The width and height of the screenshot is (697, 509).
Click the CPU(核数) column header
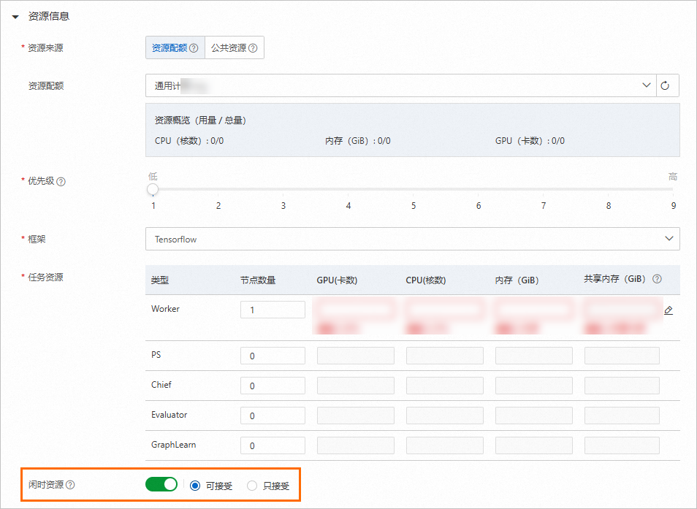pos(426,280)
